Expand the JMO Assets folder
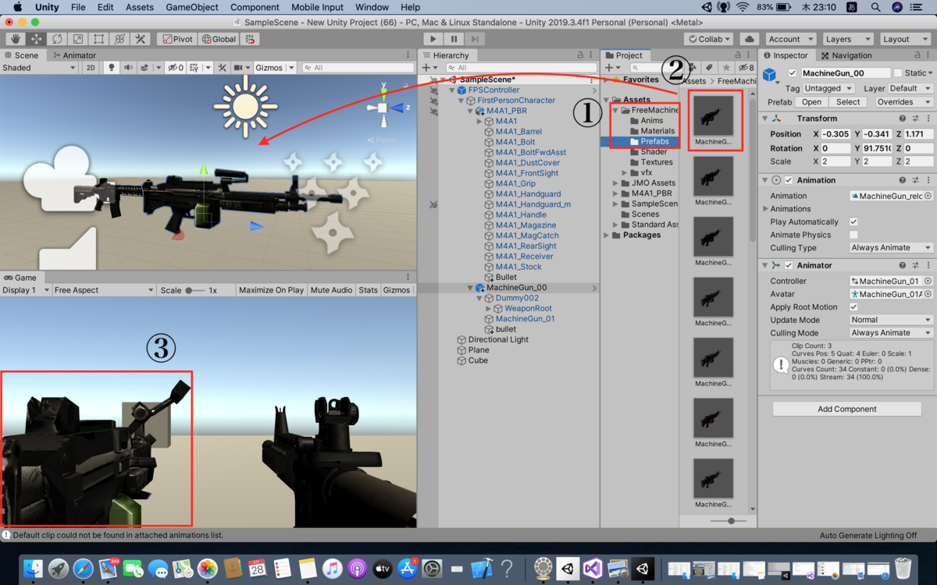The width and height of the screenshot is (937, 585). (615, 183)
